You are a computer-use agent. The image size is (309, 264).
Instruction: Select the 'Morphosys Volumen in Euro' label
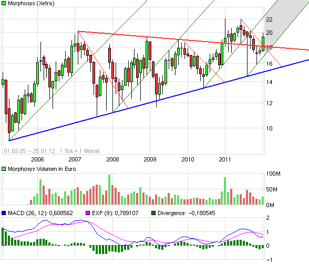pyautogui.click(x=42, y=169)
